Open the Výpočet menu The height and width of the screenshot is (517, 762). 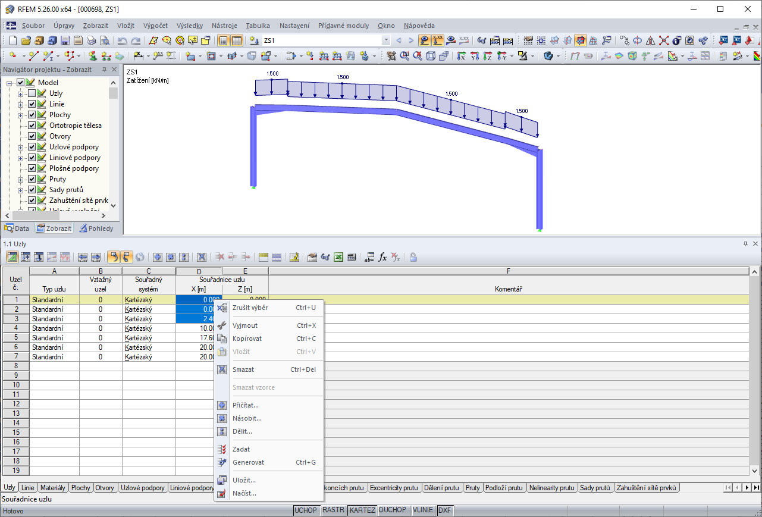click(x=155, y=26)
